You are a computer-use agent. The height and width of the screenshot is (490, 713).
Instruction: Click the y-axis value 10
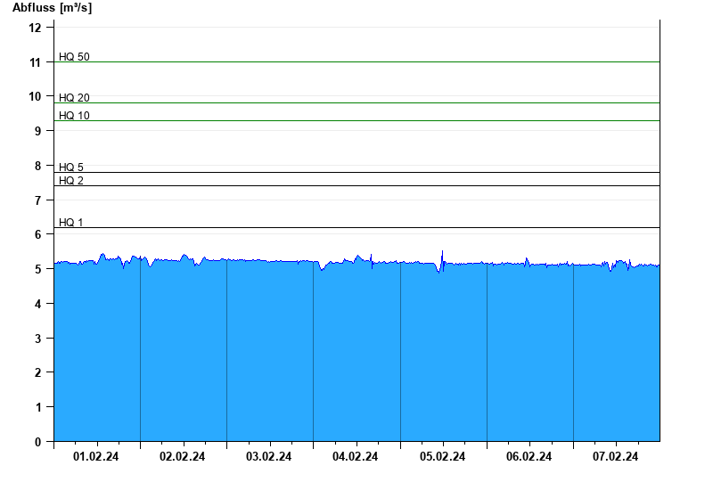35,96
